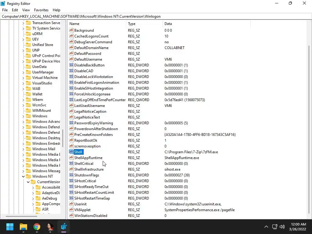312x234 pixels.
Task: Open File Explorer from the taskbar
Action: (23, 227)
